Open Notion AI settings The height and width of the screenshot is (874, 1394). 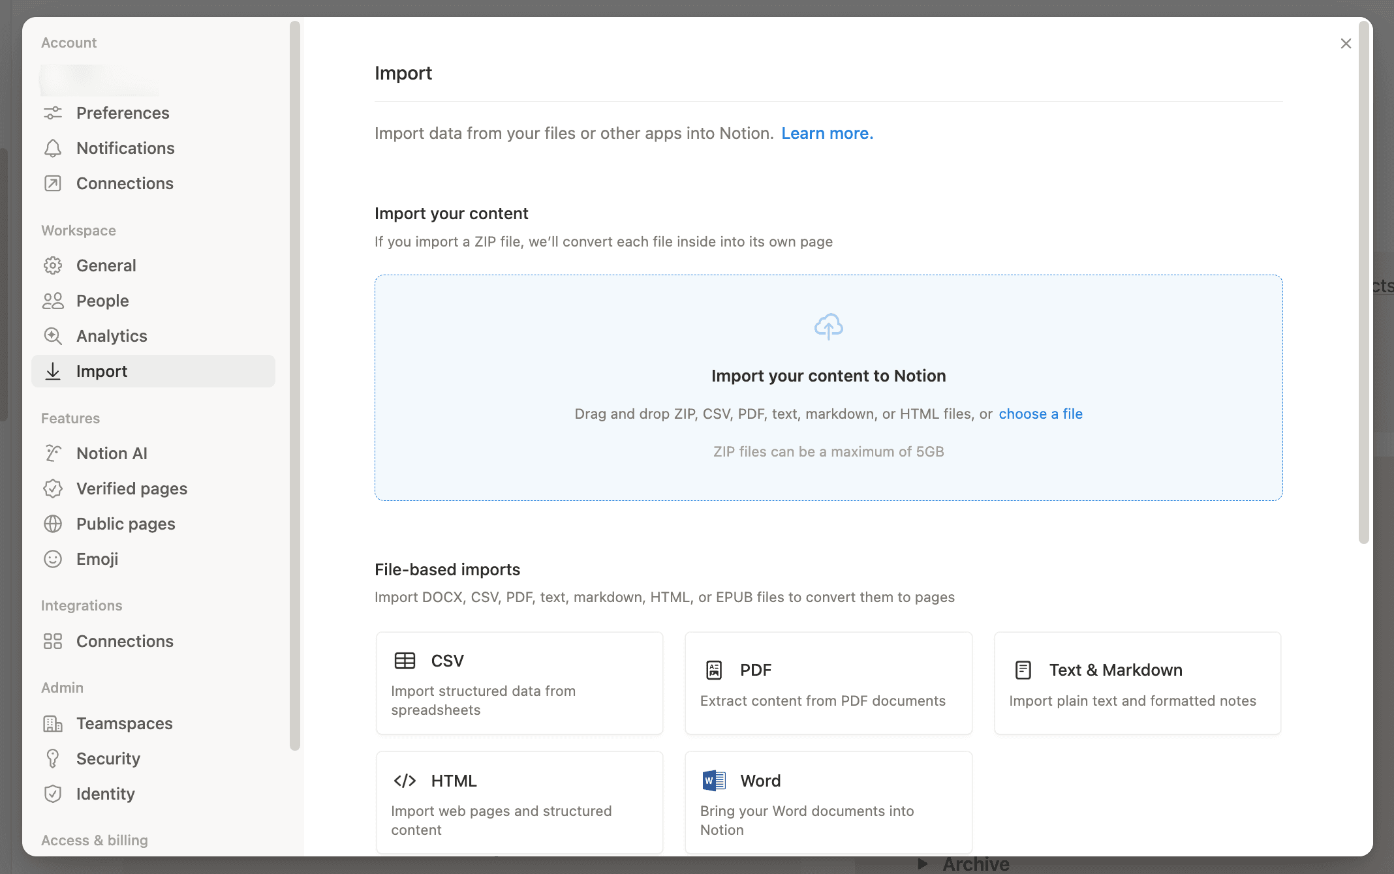[x=111, y=453]
